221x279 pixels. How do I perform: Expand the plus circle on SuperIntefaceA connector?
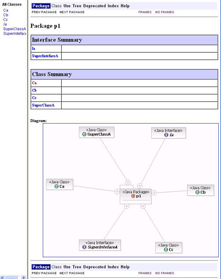[127, 206]
